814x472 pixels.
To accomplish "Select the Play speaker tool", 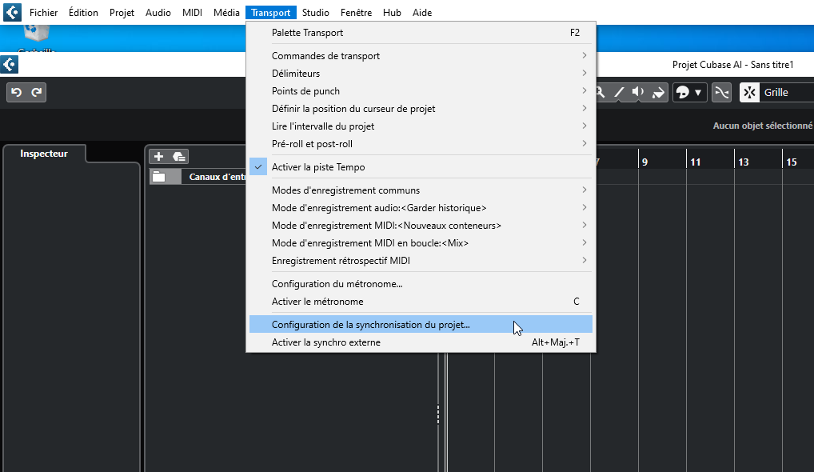I will click(x=638, y=92).
